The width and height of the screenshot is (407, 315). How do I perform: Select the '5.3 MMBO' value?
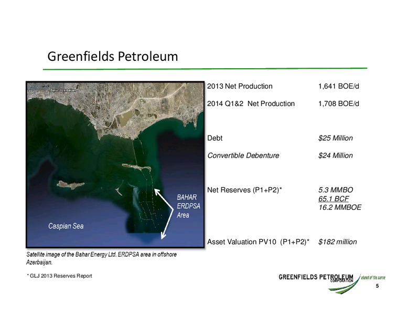click(336, 190)
